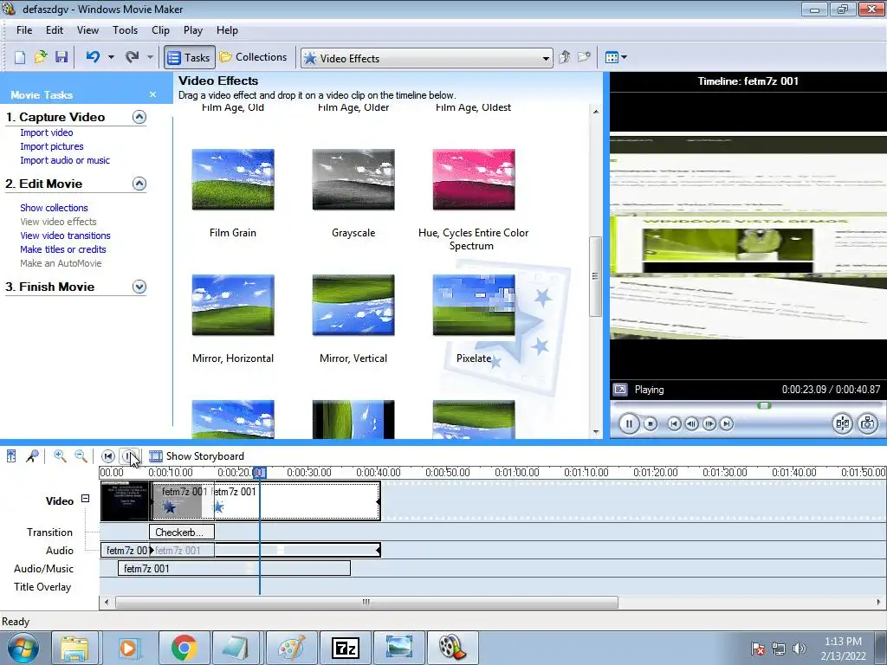Click the Set Audio Levels icon
This screenshot has height=665, width=887.
[x=11, y=455]
